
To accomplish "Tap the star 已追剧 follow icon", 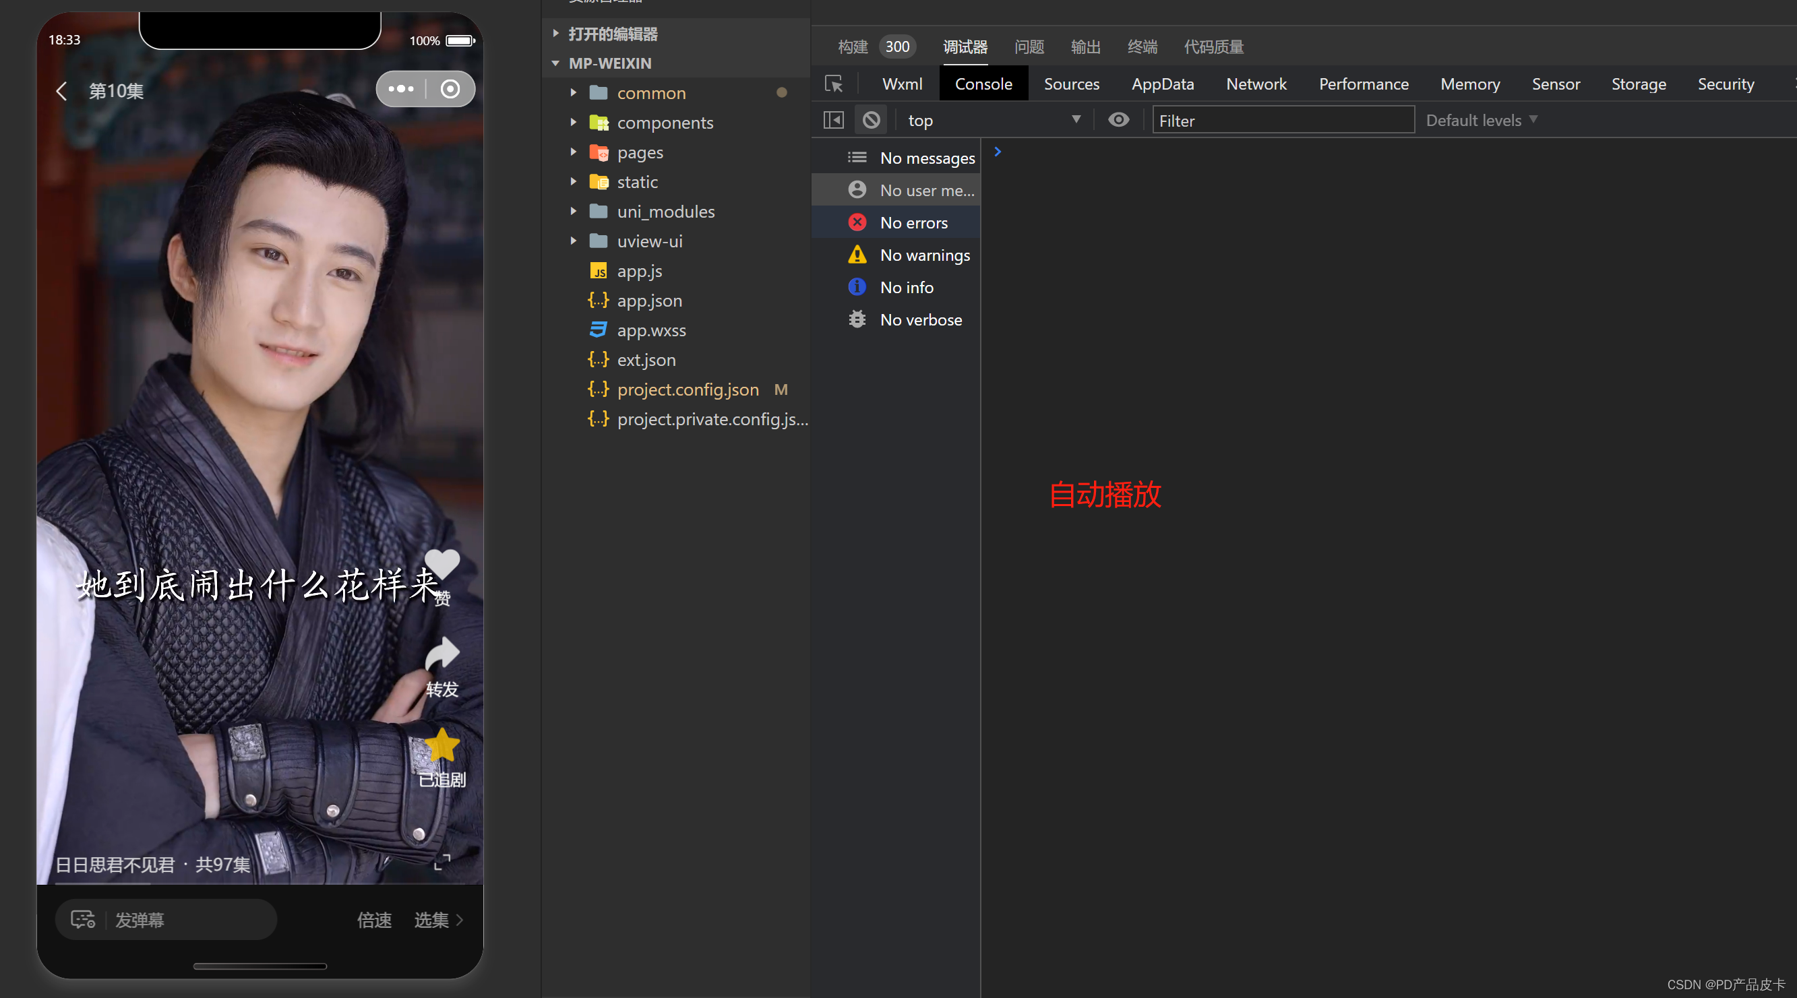I will (x=442, y=745).
